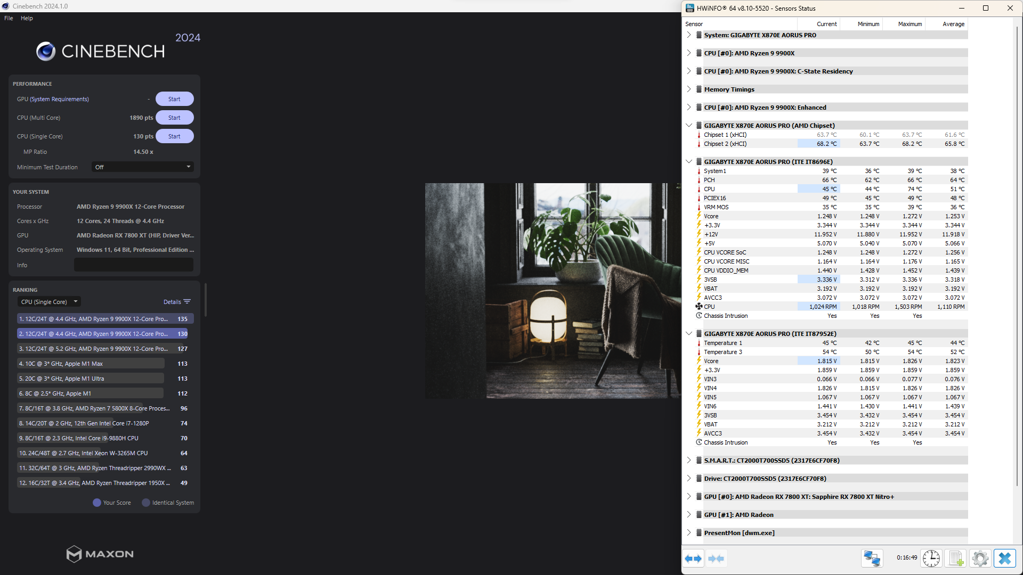Click the Info text field in Your System
The image size is (1023, 575).
point(134,265)
